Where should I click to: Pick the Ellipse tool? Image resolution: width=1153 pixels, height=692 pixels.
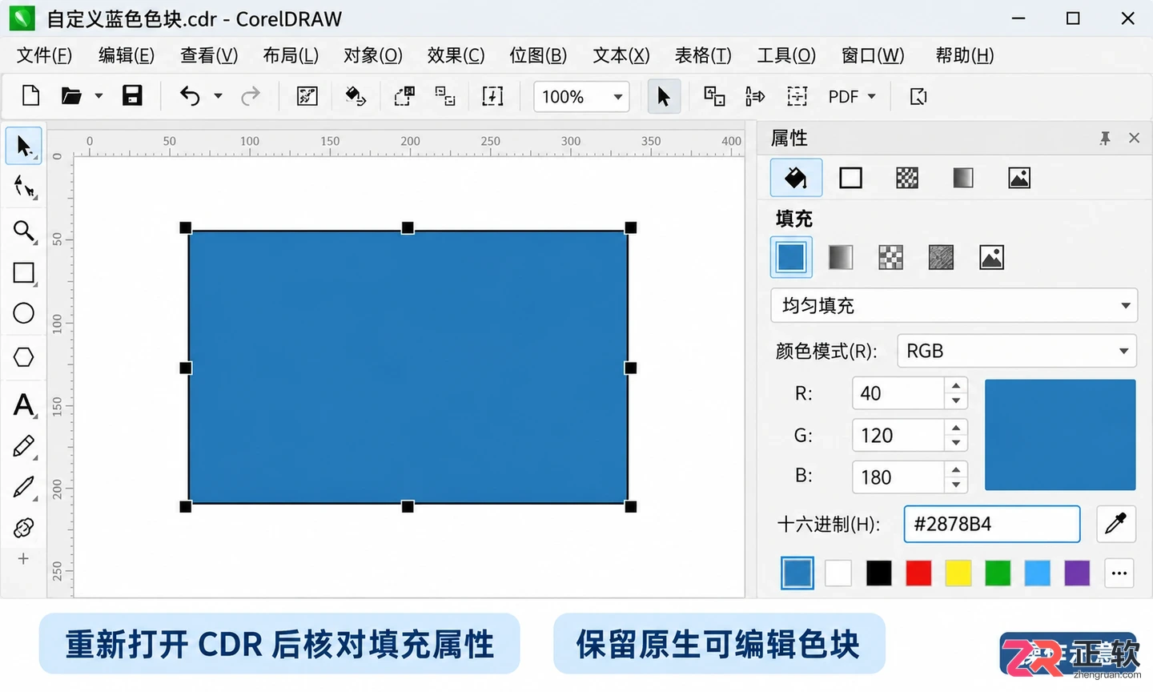pos(24,313)
